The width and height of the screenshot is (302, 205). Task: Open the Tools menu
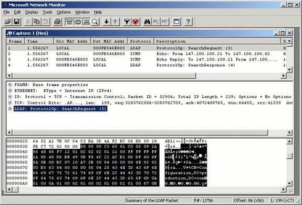pyautogui.click(x=47, y=12)
